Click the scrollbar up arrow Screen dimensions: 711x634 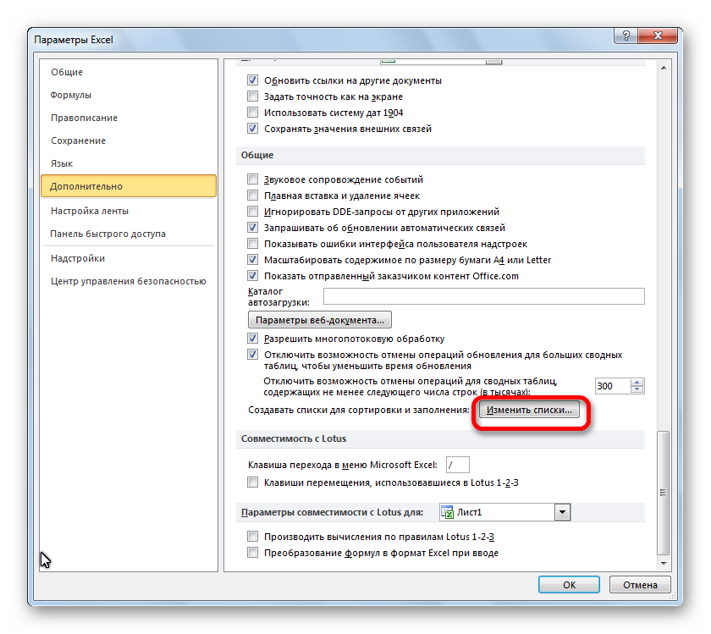click(x=664, y=68)
